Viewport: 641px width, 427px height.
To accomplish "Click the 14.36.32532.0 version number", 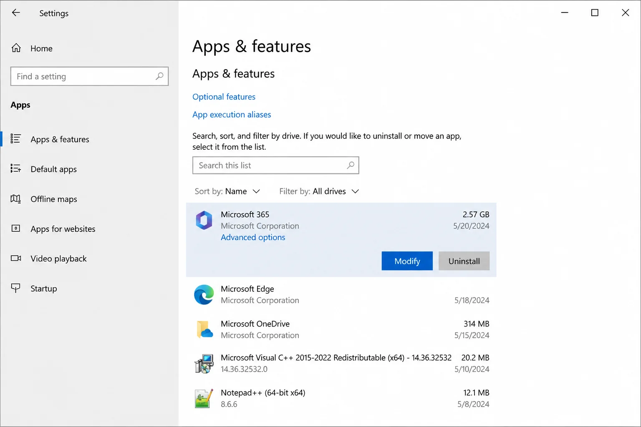I will click(x=244, y=369).
